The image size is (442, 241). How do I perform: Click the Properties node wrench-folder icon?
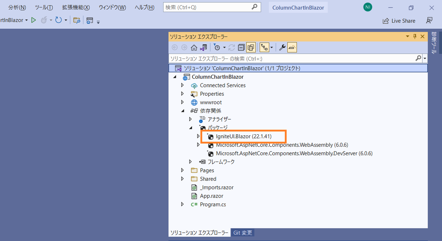[x=194, y=94]
